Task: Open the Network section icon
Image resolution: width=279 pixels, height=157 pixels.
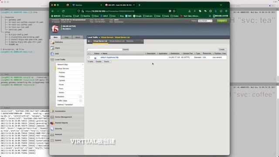Action: coord(52,134)
